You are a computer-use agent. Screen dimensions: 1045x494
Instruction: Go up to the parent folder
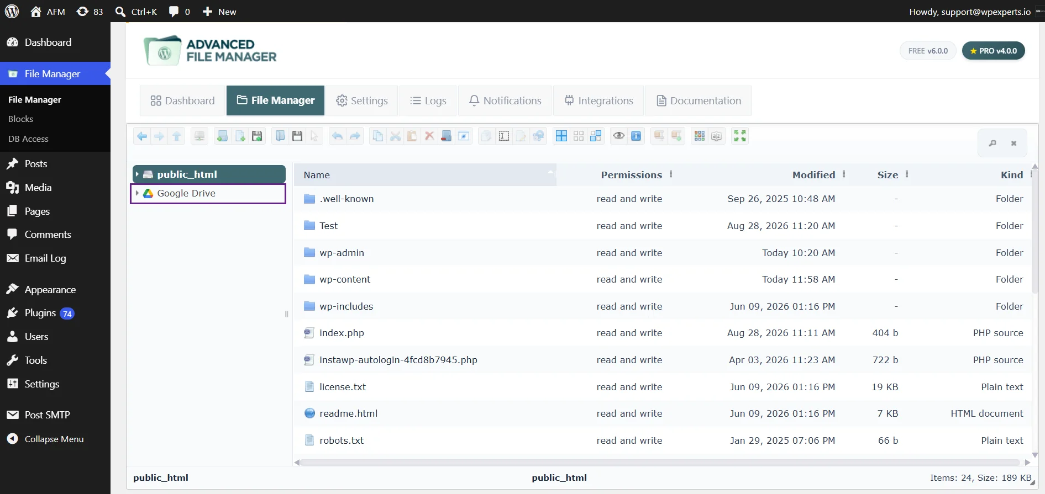click(x=177, y=136)
